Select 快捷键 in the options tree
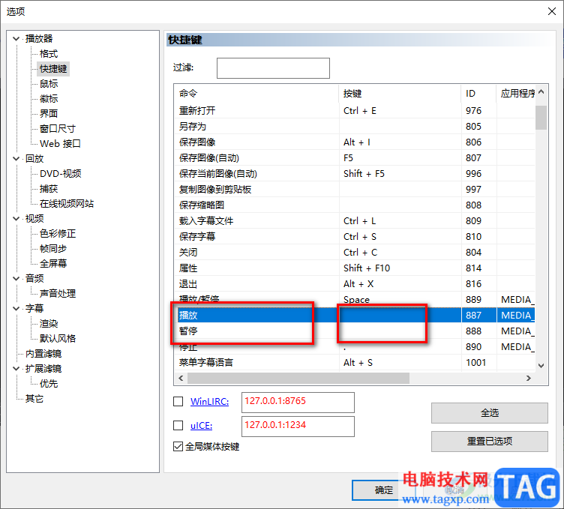The height and width of the screenshot is (509, 564). coord(53,69)
